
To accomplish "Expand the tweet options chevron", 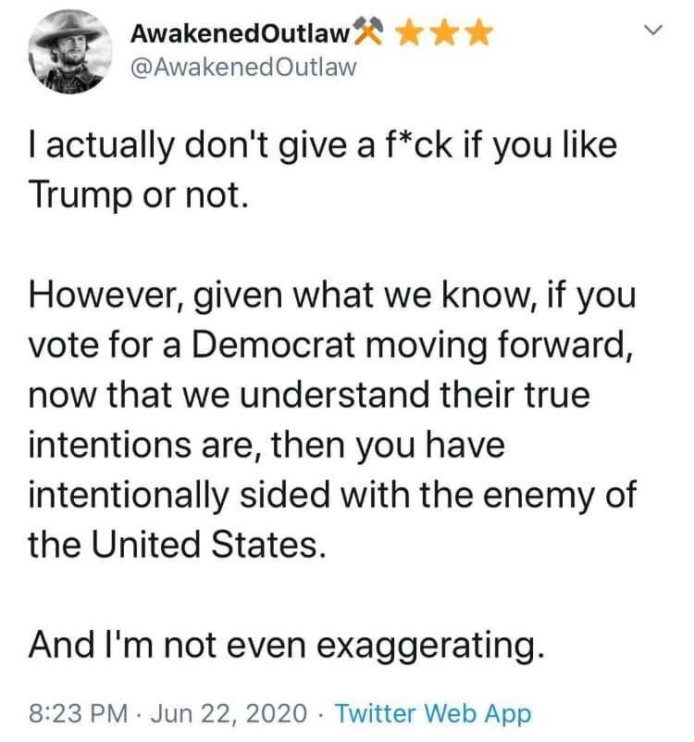I will coord(654,32).
